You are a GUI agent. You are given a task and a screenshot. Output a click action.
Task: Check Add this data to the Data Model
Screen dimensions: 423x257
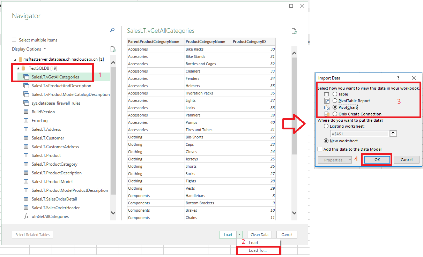tap(320, 149)
